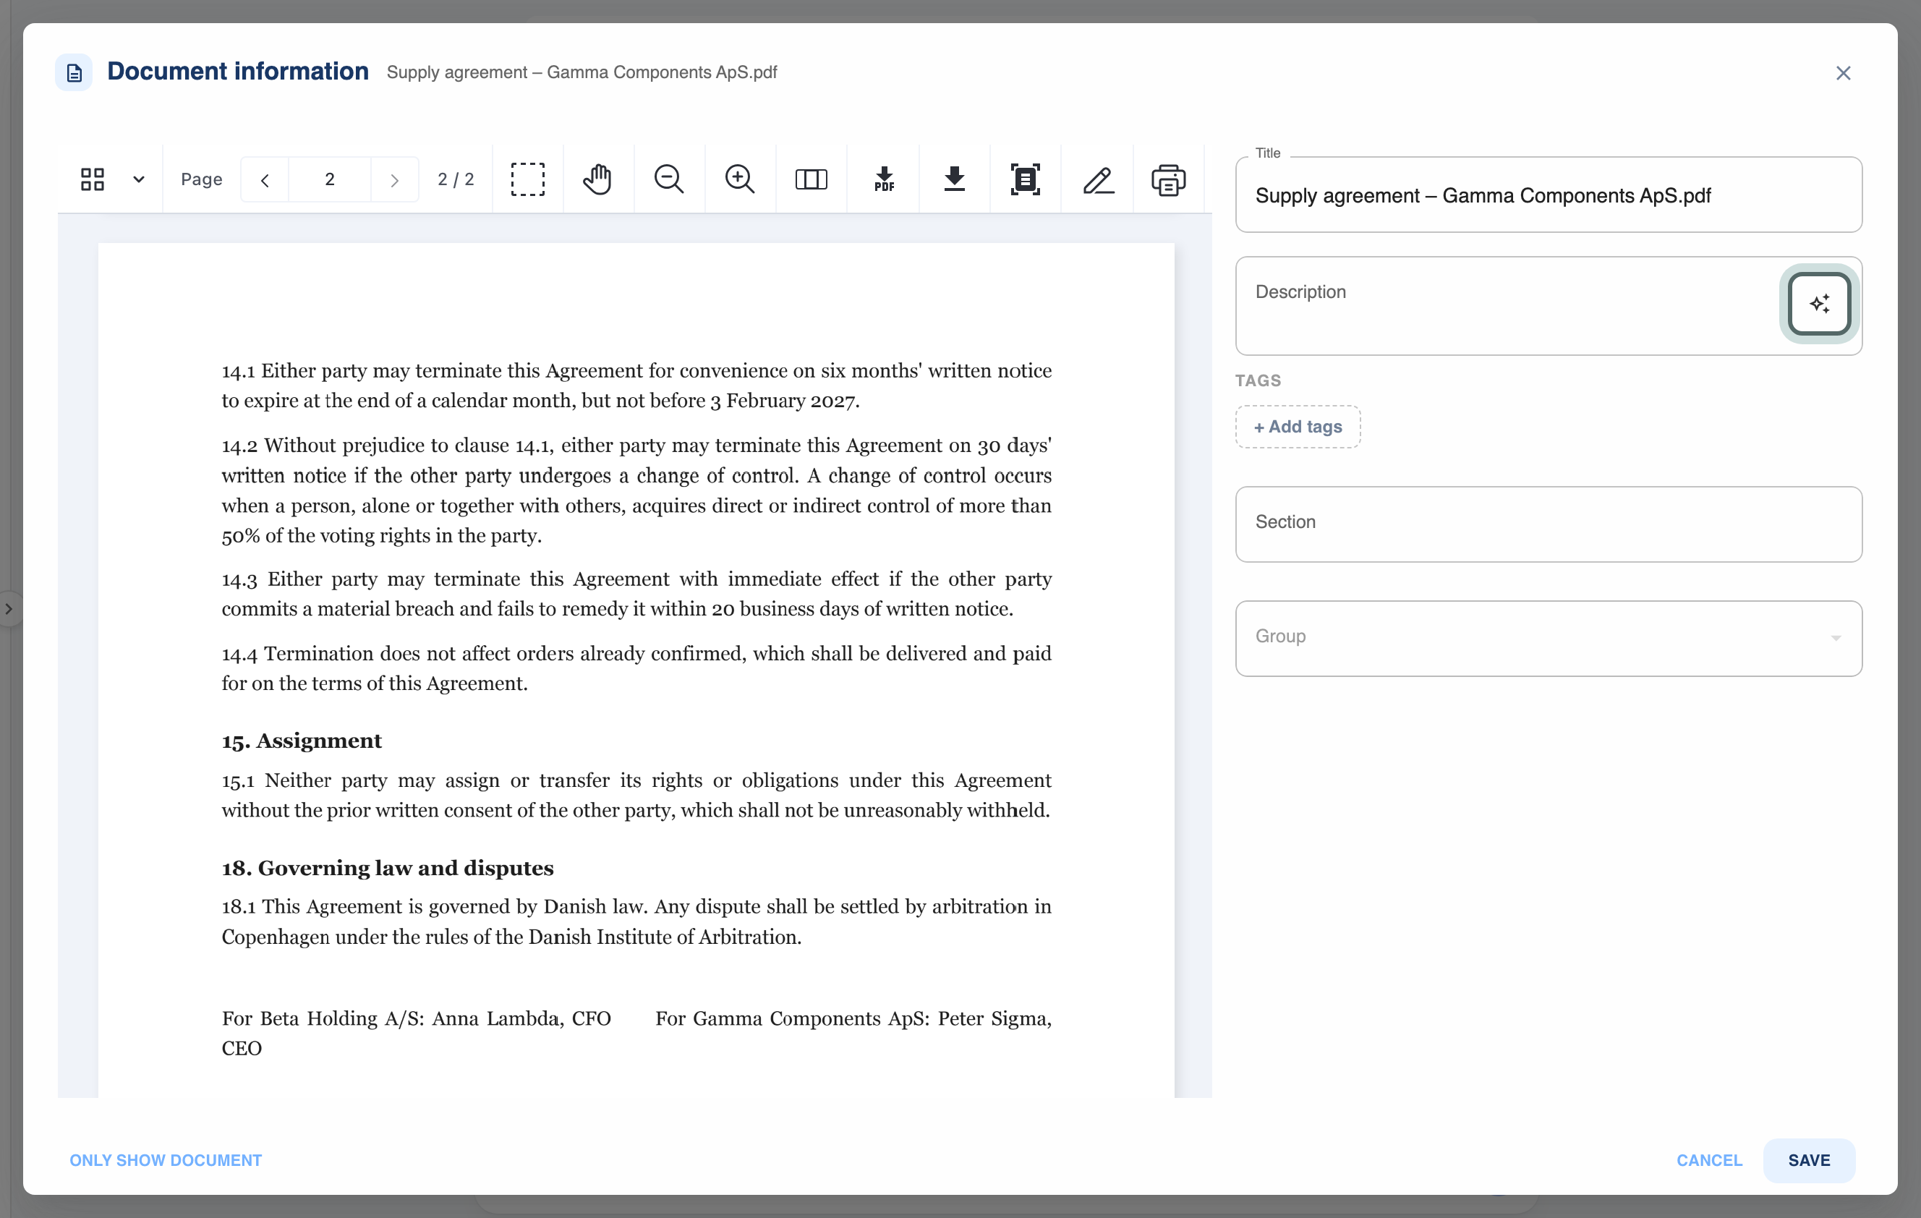Activate the marquee selection tool
Image resolution: width=1921 pixels, height=1218 pixels.
click(x=527, y=179)
